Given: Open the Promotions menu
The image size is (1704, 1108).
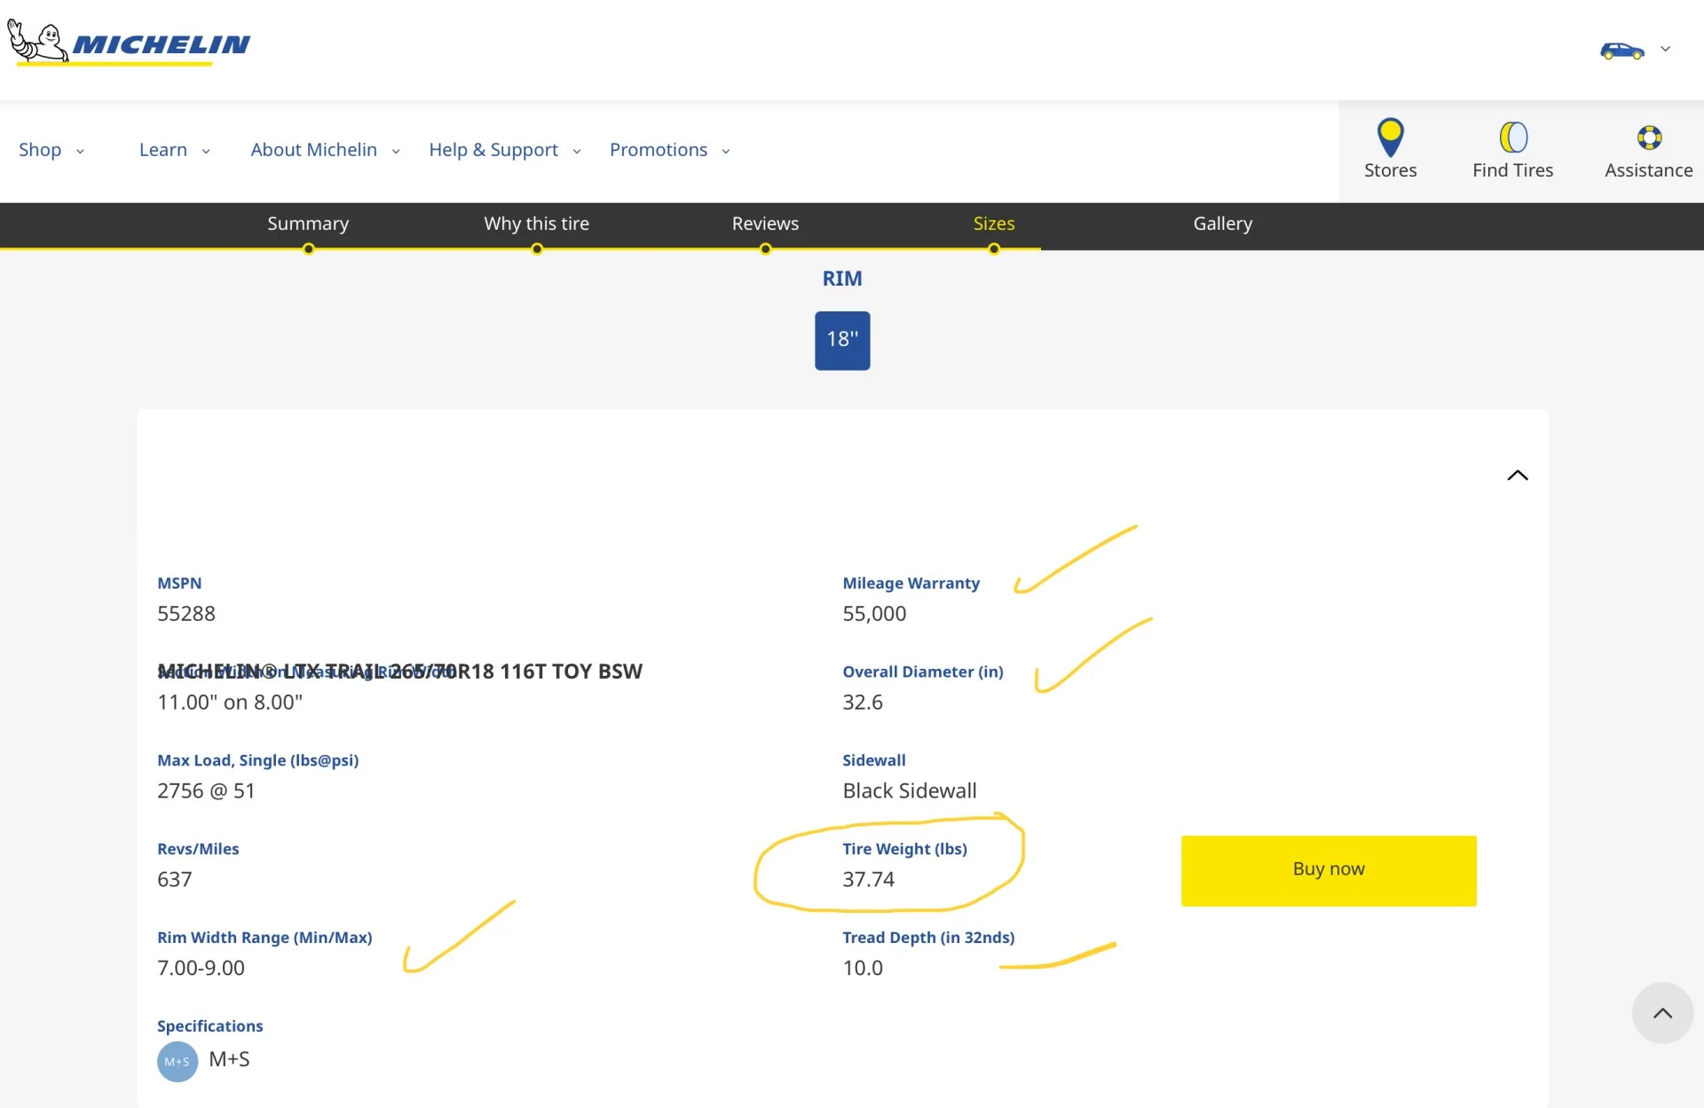Looking at the screenshot, I should click(669, 150).
